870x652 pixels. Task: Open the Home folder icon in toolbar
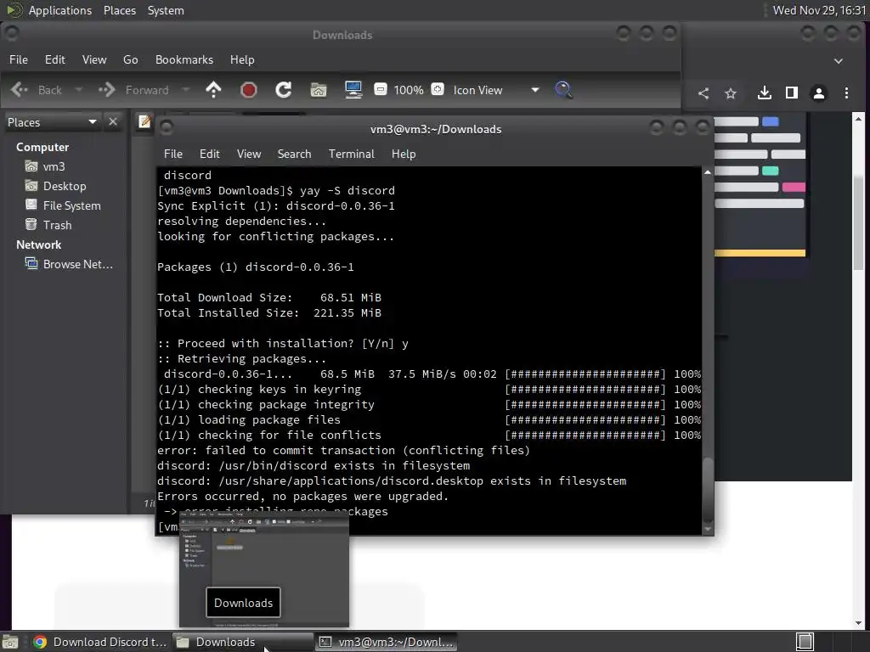[319, 90]
